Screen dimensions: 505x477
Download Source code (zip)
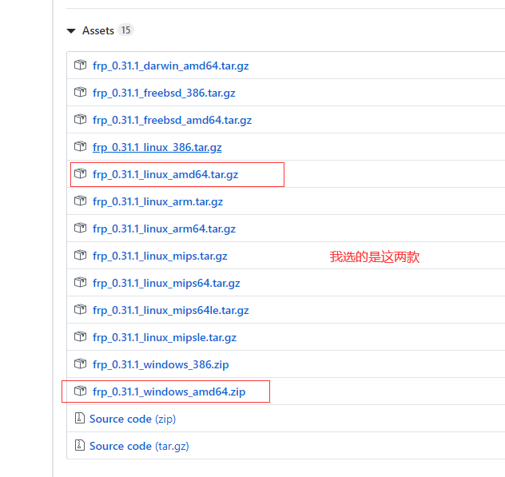(x=133, y=419)
